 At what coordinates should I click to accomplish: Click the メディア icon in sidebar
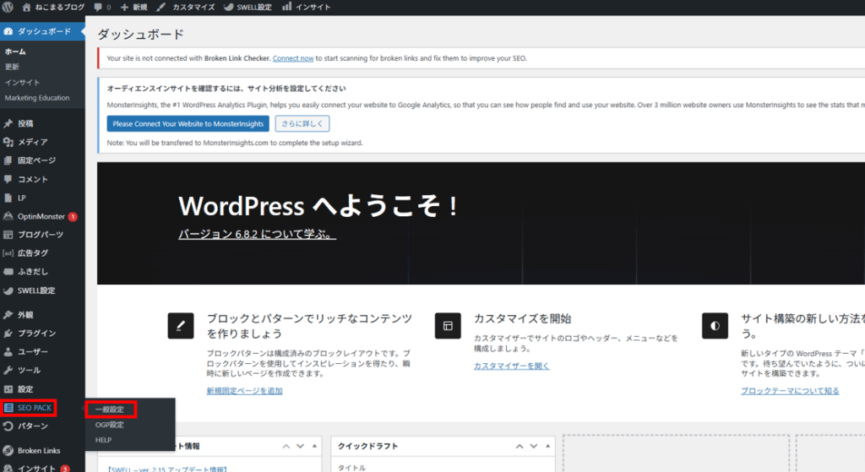point(8,142)
